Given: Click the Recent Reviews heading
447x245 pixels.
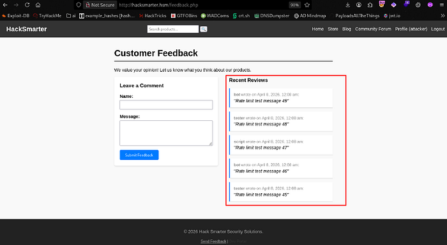Looking at the screenshot, I should [x=248, y=80].
